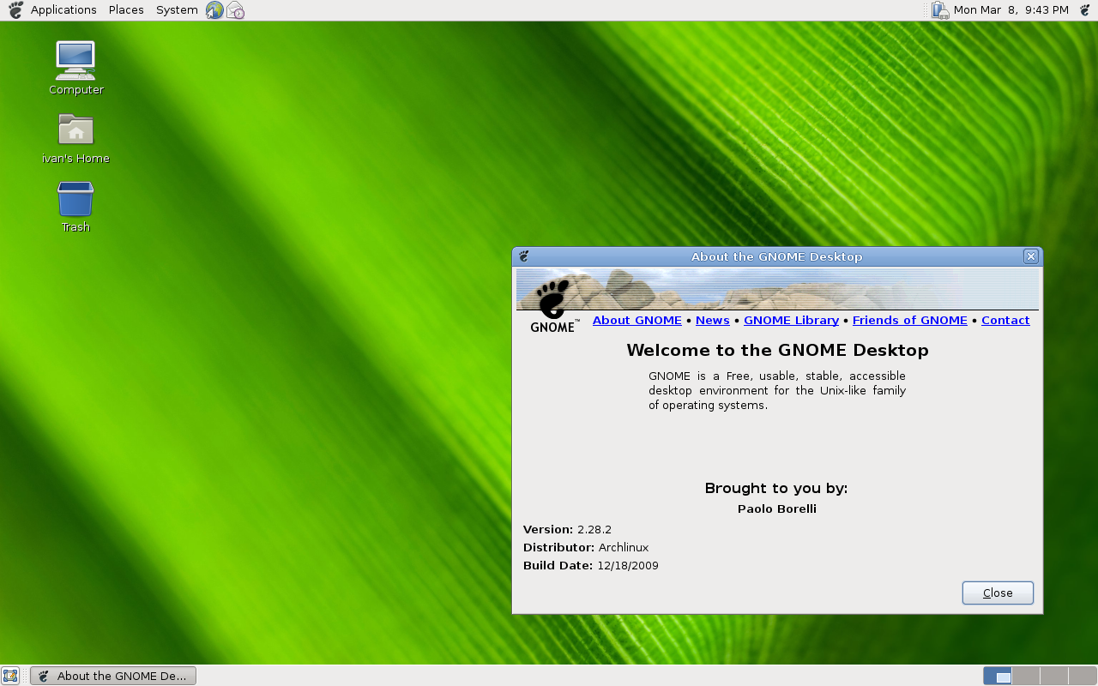This screenshot has height=686, width=1098.
Task: Visit the GNOME Library link
Action: (x=791, y=320)
